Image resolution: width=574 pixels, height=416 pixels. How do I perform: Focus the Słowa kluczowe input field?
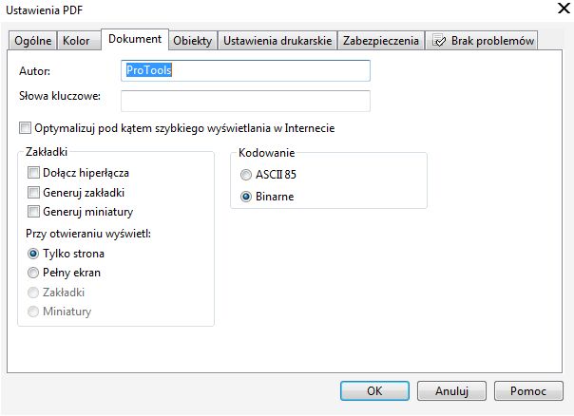245,101
